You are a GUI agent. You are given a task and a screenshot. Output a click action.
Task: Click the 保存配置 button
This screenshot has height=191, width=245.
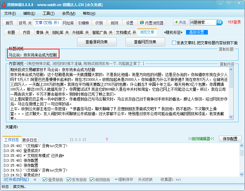(x=230, y=139)
